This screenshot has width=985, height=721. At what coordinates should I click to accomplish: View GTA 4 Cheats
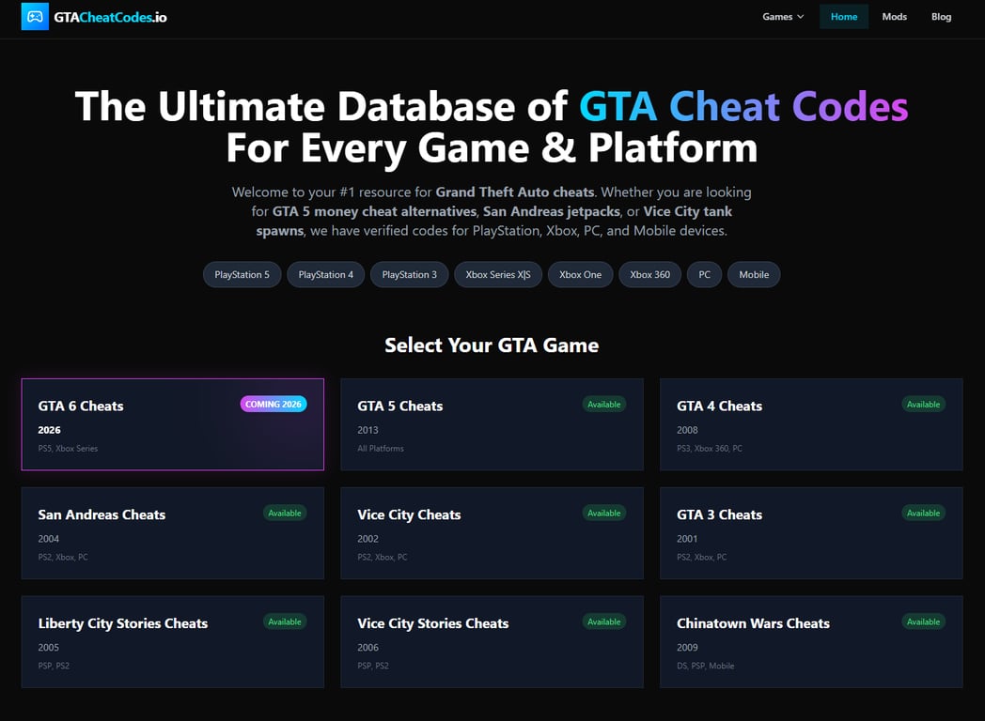[811, 424]
